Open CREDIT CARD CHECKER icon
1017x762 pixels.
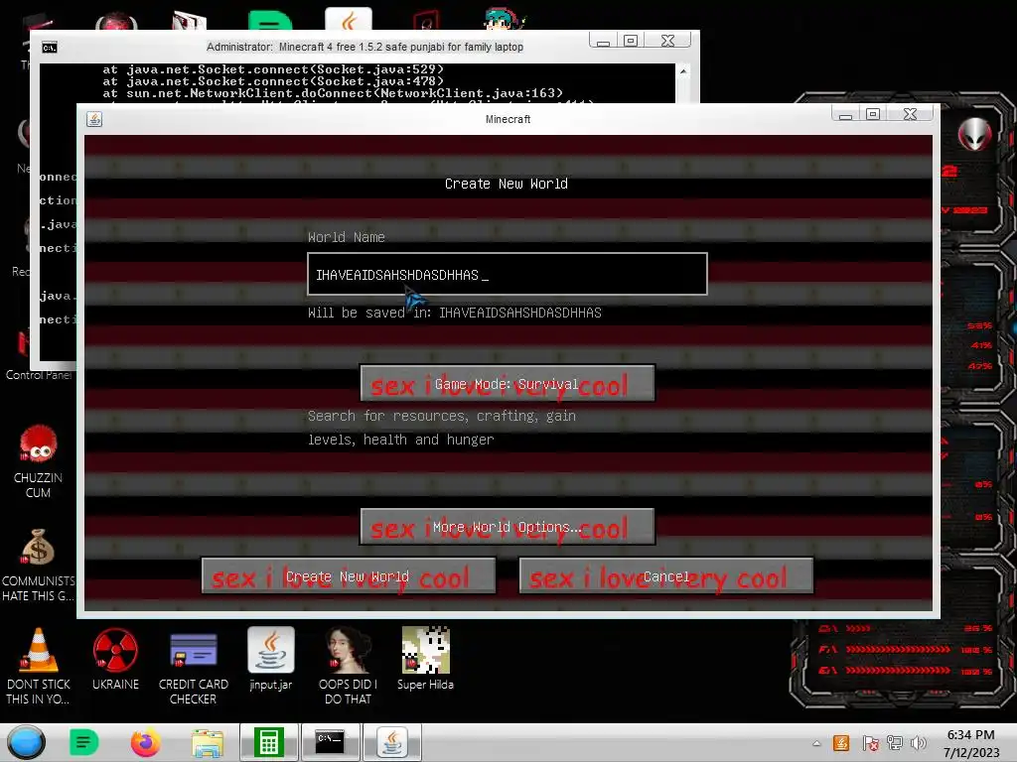tap(194, 668)
